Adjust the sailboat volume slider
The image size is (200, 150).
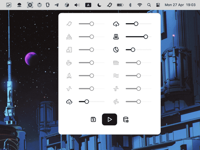tap(92, 37)
